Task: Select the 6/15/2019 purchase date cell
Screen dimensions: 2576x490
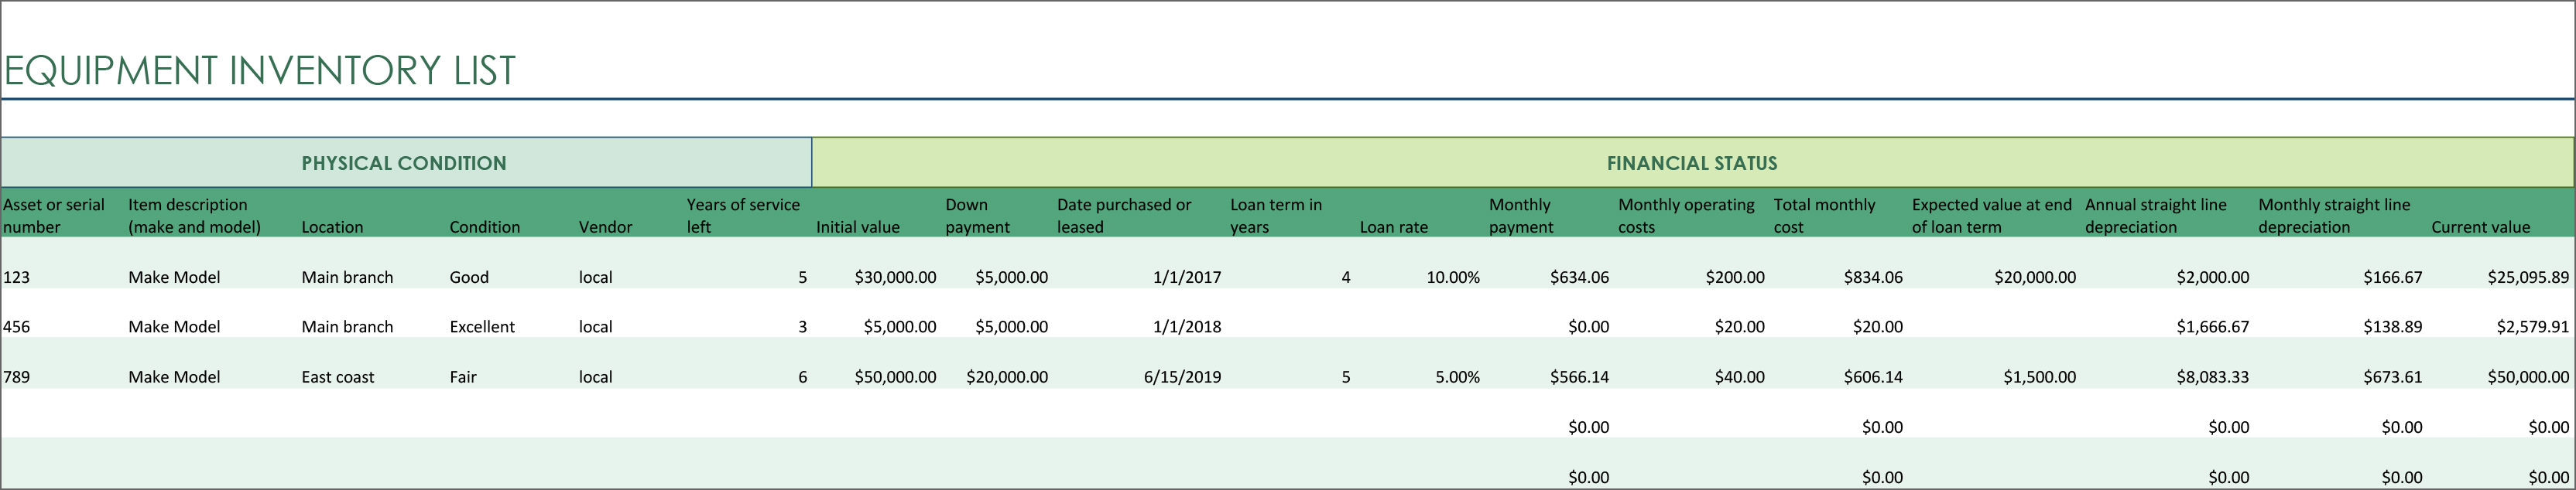Action: (x=1182, y=377)
